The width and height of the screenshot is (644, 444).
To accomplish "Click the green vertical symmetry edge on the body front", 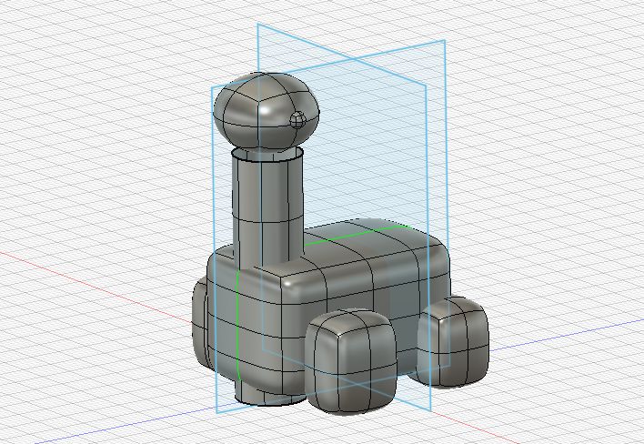I will (237, 325).
